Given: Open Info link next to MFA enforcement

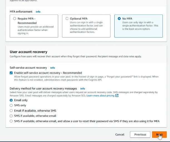Looking at the screenshot, I should click(38, 12).
